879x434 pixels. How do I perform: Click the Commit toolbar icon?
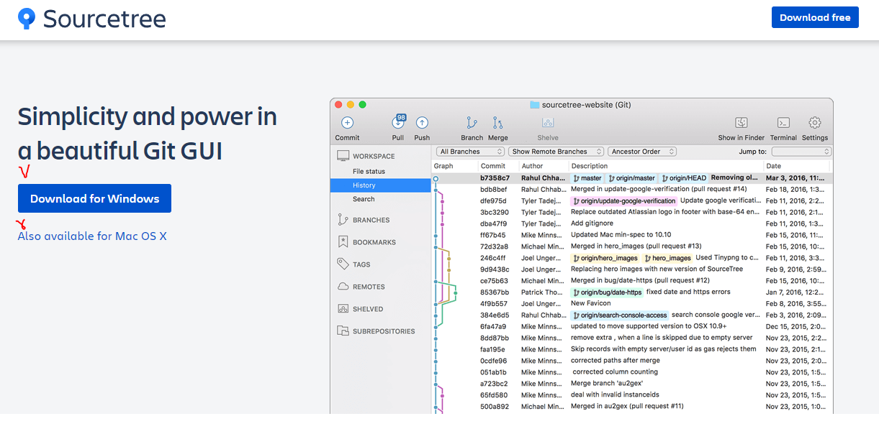click(347, 123)
